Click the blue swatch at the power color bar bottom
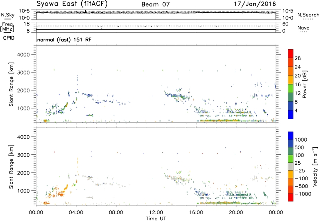Screen dimensions: 319x221 291,114
